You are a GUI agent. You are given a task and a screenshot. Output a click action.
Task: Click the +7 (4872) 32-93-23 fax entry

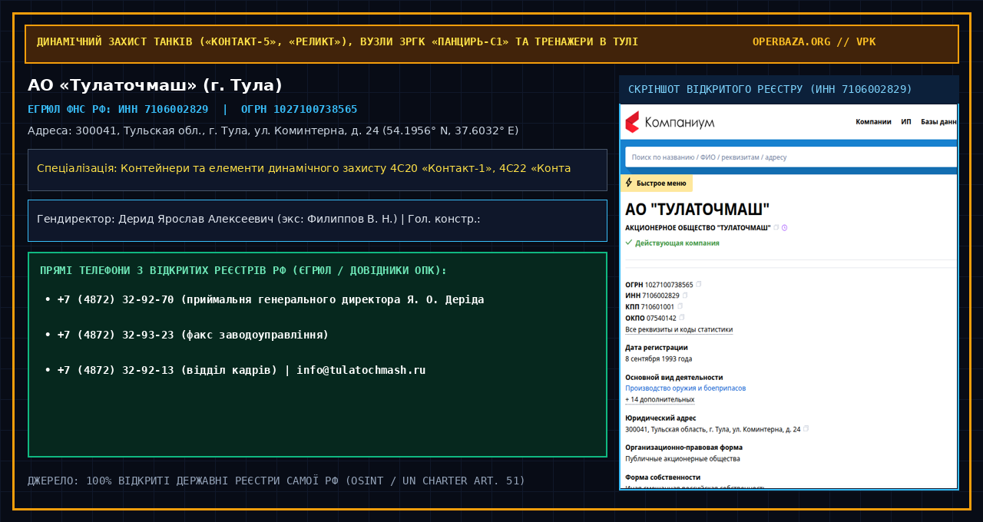pos(187,335)
